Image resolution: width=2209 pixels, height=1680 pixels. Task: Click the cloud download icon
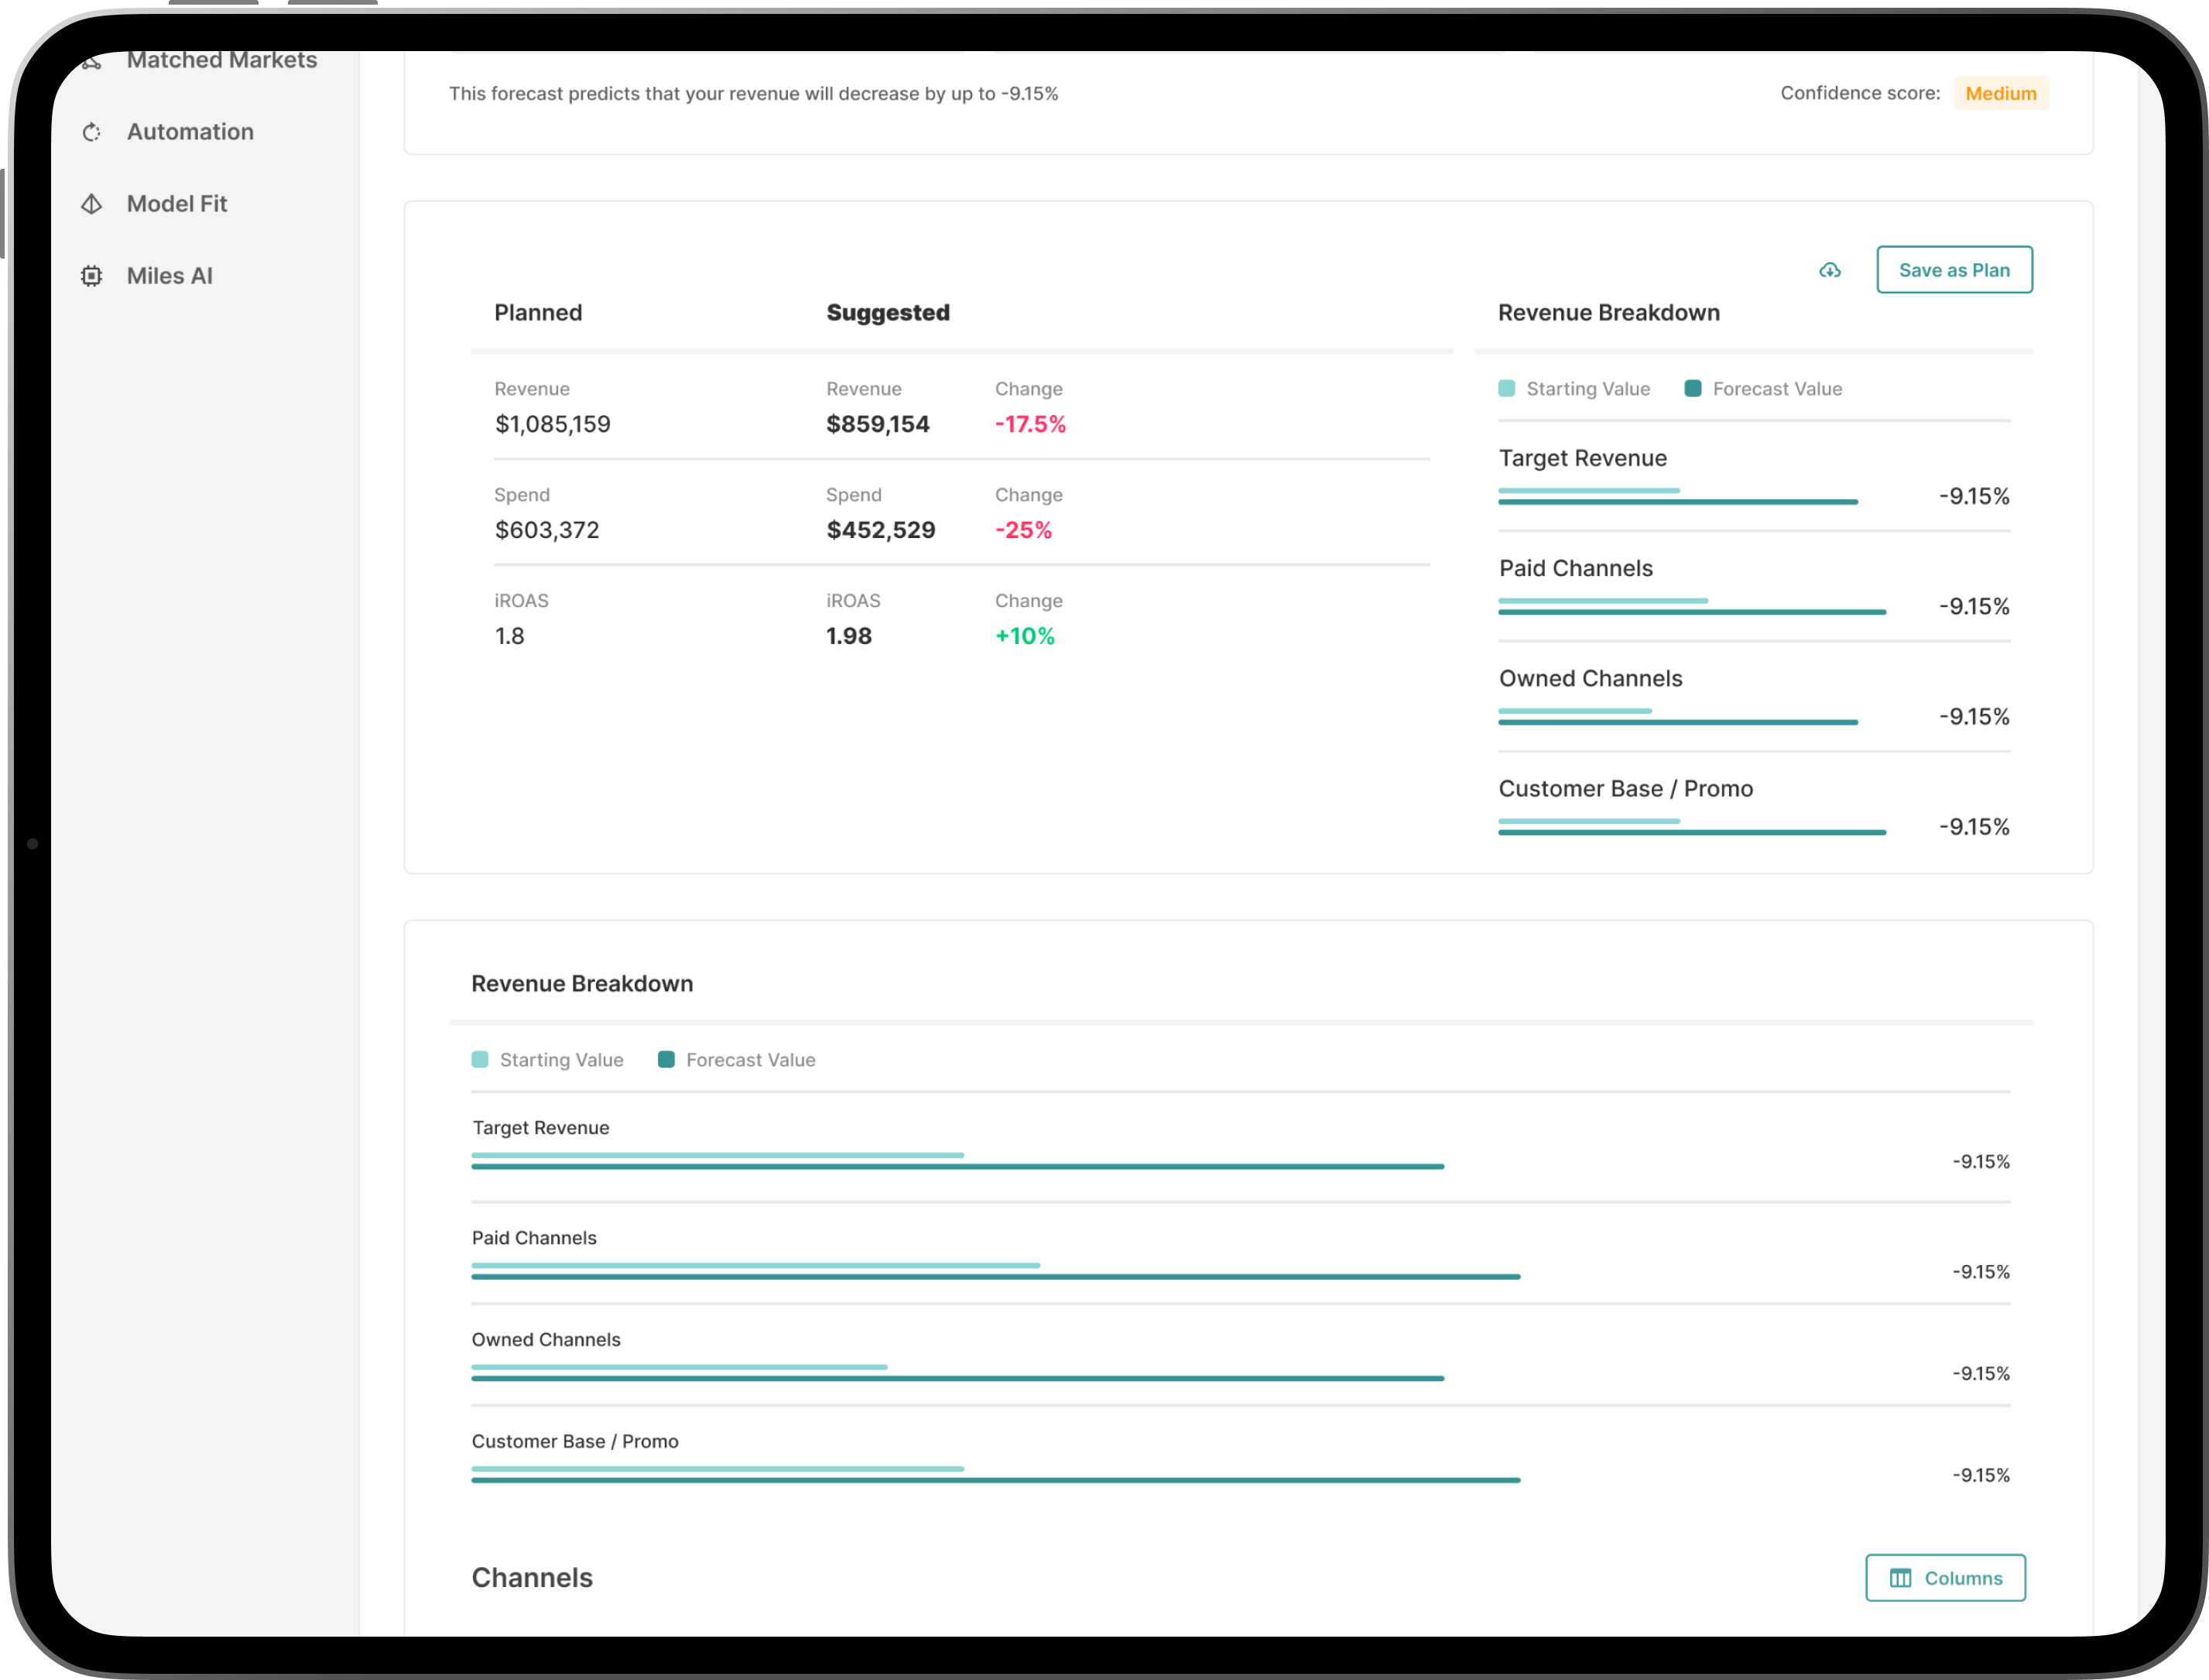(1829, 270)
